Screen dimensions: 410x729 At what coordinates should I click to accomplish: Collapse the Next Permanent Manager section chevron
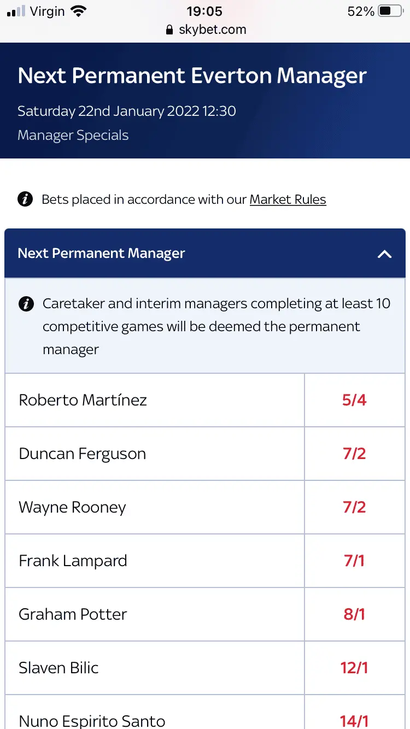pyautogui.click(x=385, y=254)
